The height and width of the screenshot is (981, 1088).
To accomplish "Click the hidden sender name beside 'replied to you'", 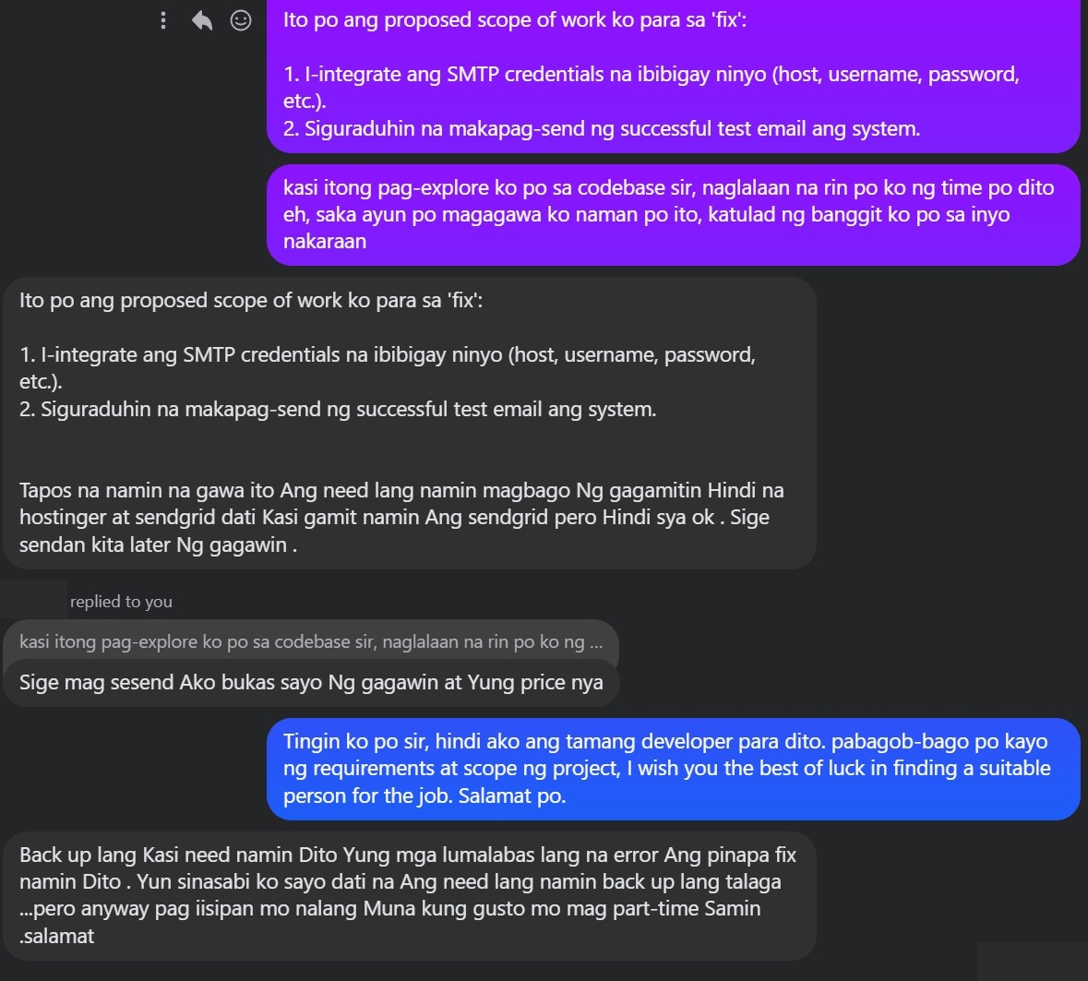I will click(34, 601).
